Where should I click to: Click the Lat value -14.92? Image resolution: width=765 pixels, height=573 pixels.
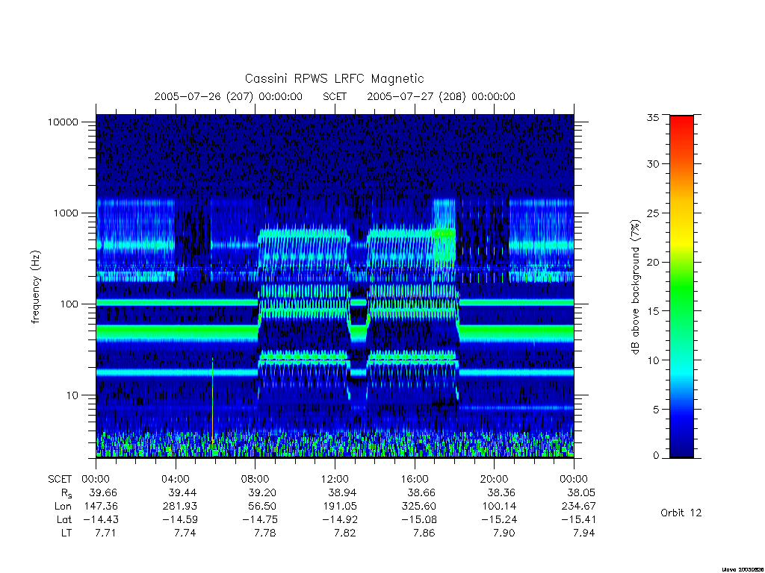(340, 519)
